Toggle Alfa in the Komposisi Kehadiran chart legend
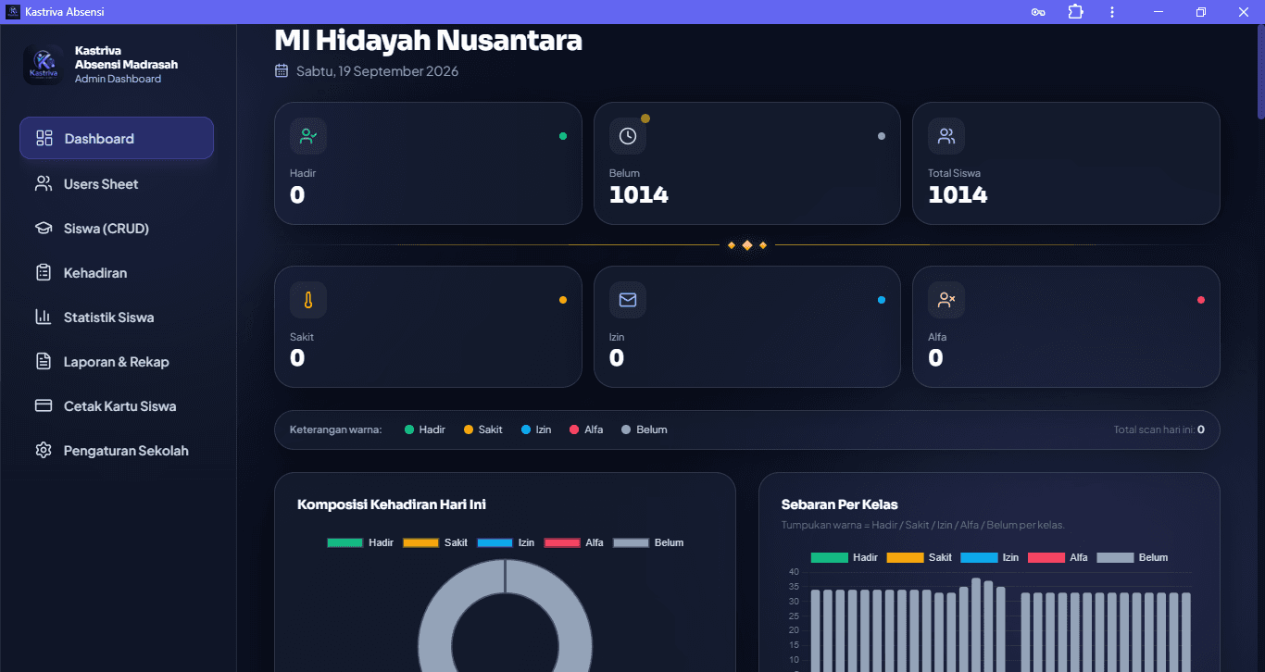Image resolution: width=1265 pixels, height=672 pixels. pyautogui.click(x=574, y=542)
